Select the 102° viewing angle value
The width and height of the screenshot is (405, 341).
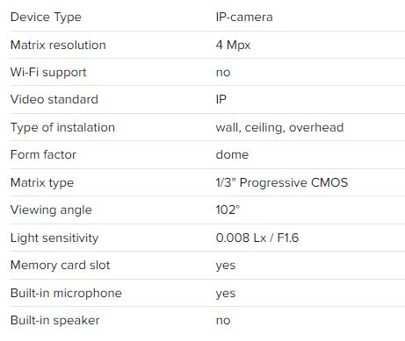tap(228, 210)
